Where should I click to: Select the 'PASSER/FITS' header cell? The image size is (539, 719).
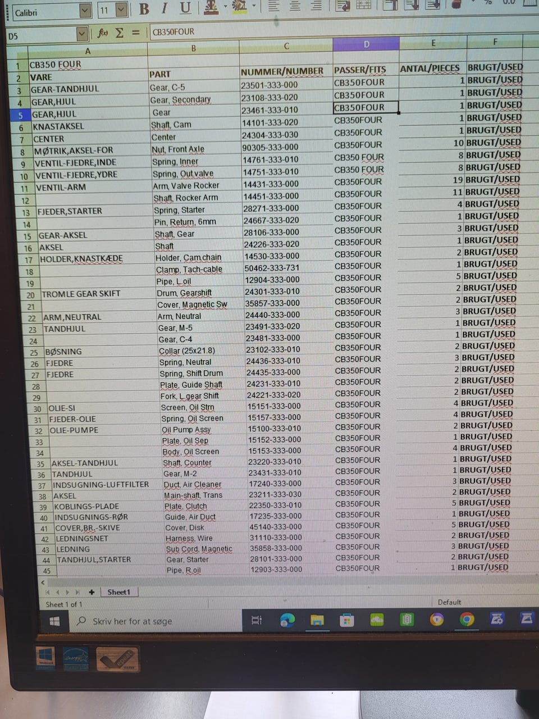click(366, 70)
